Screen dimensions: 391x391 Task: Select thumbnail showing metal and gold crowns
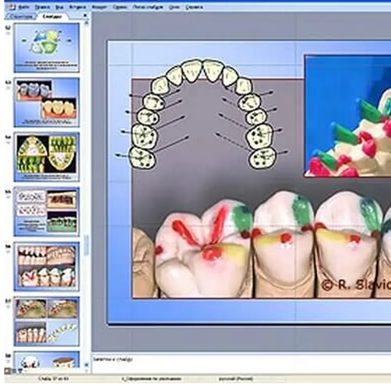point(47,102)
